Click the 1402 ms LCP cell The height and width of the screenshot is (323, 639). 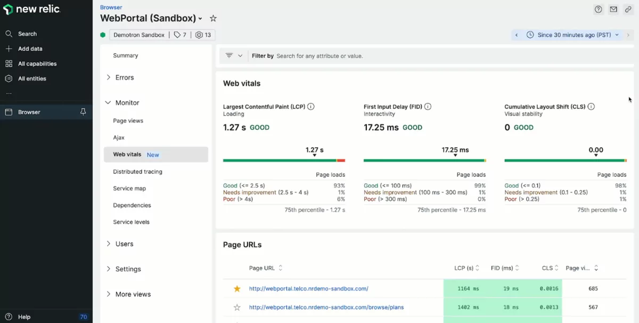coord(463,307)
